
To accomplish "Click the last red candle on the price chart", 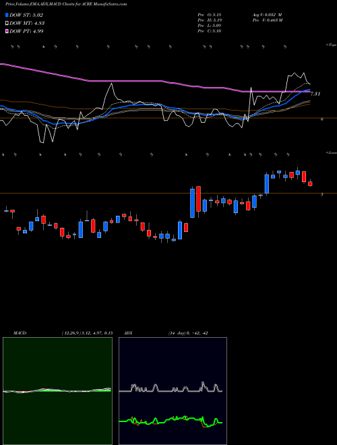I will pyautogui.click(x=310, y=184).
